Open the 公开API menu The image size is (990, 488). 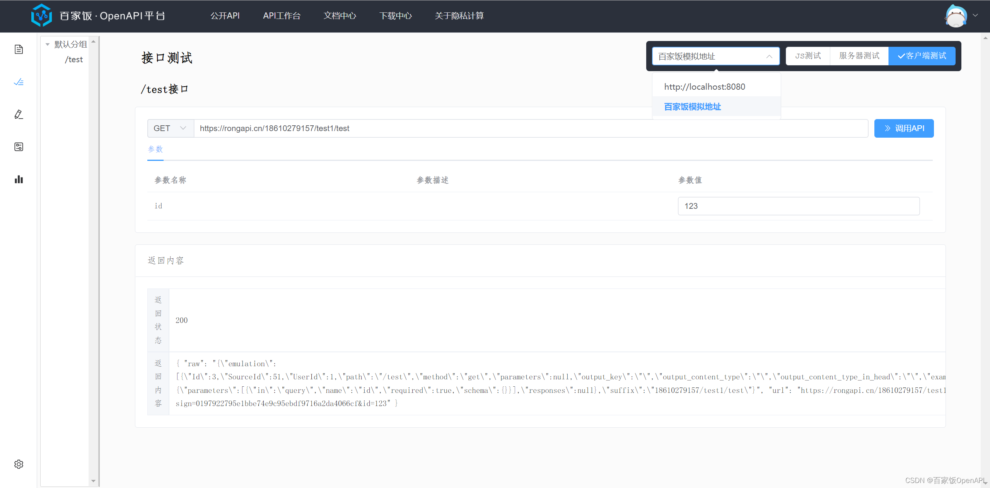click(x=225, y=16)
